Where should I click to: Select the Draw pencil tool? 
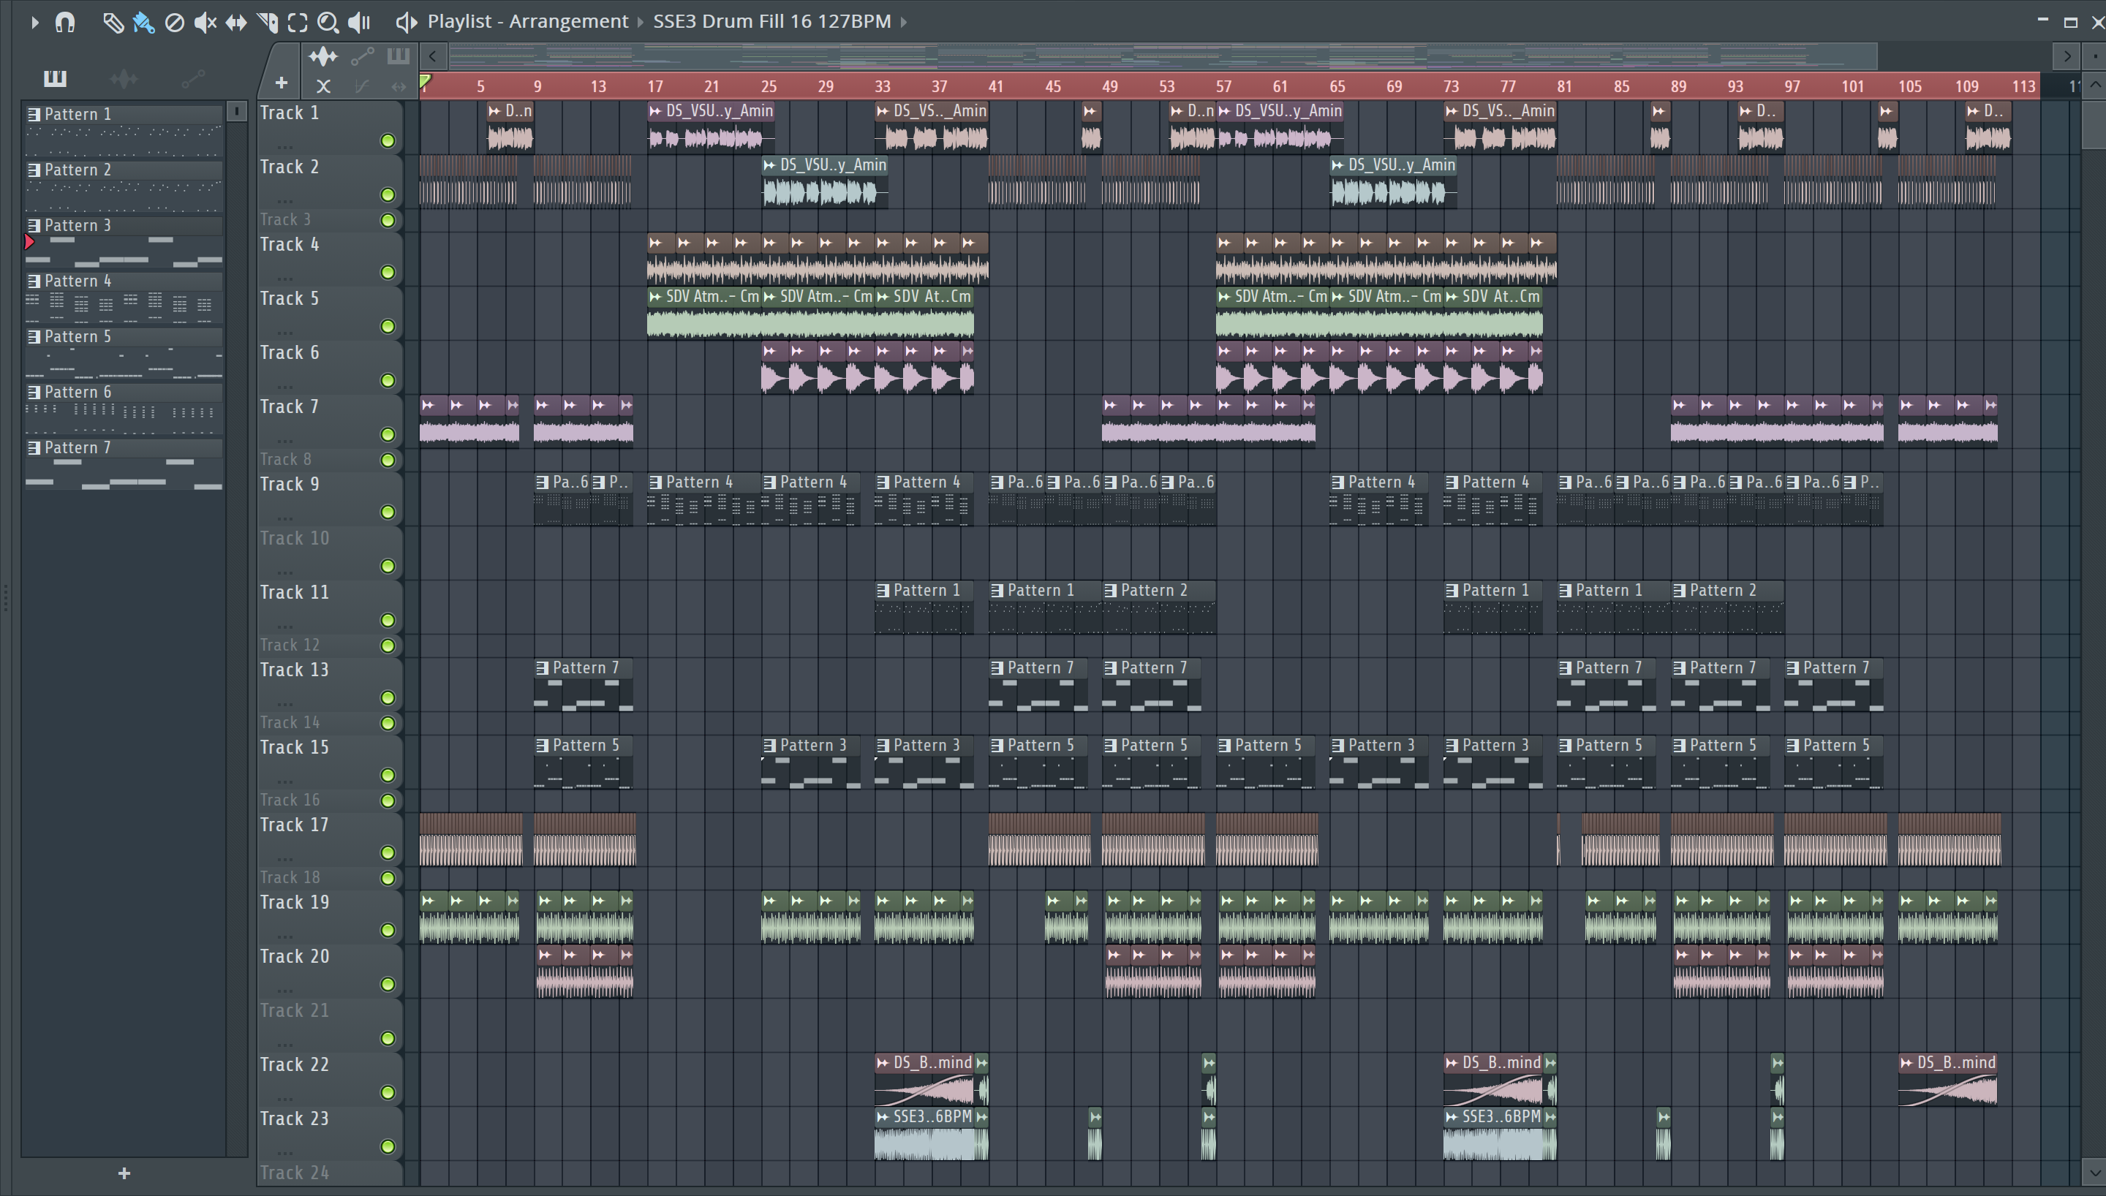[113, 22]
